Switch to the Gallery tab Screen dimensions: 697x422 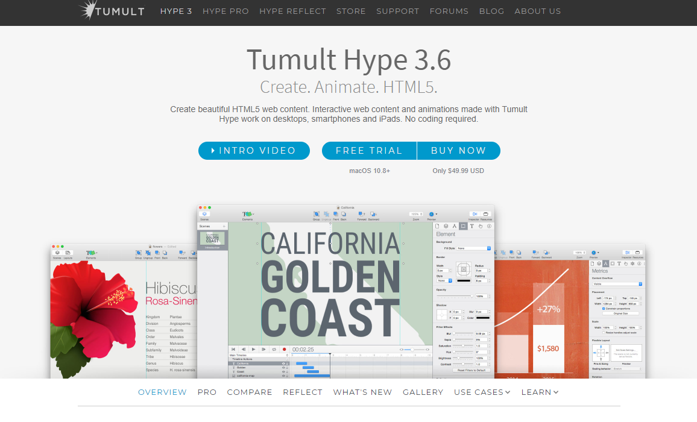[x=423, y=392]
